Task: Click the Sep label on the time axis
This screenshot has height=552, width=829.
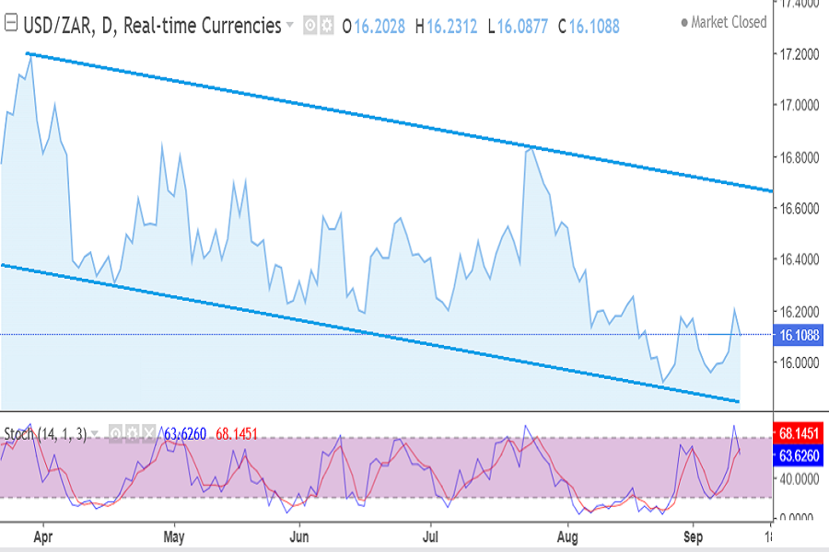Action: tap(693, 536)
